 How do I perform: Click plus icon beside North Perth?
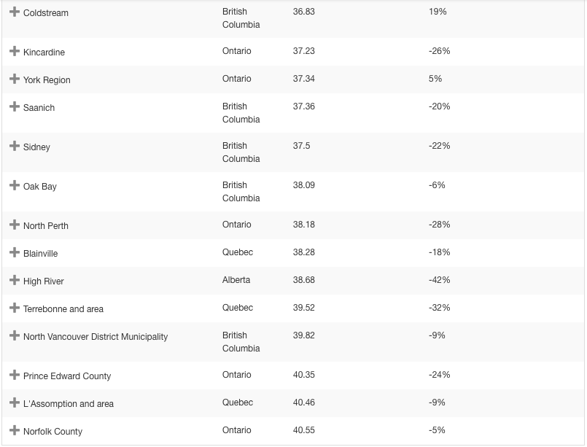pos(15,225)
